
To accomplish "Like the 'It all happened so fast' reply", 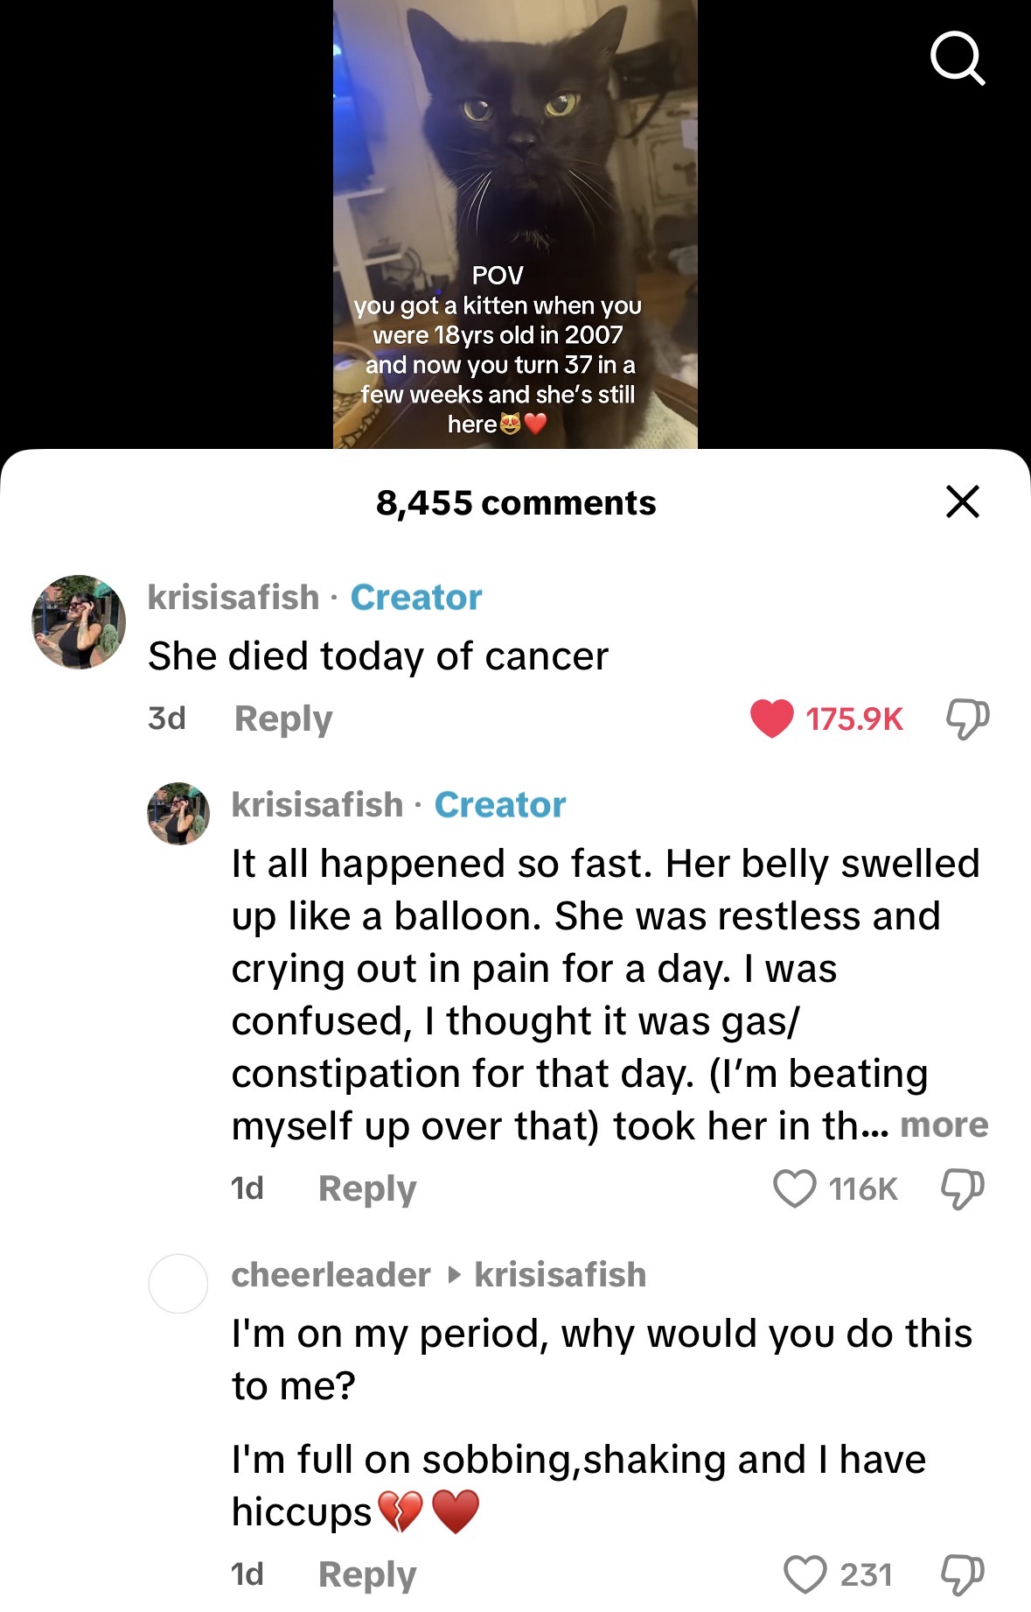I will 794,1188.
